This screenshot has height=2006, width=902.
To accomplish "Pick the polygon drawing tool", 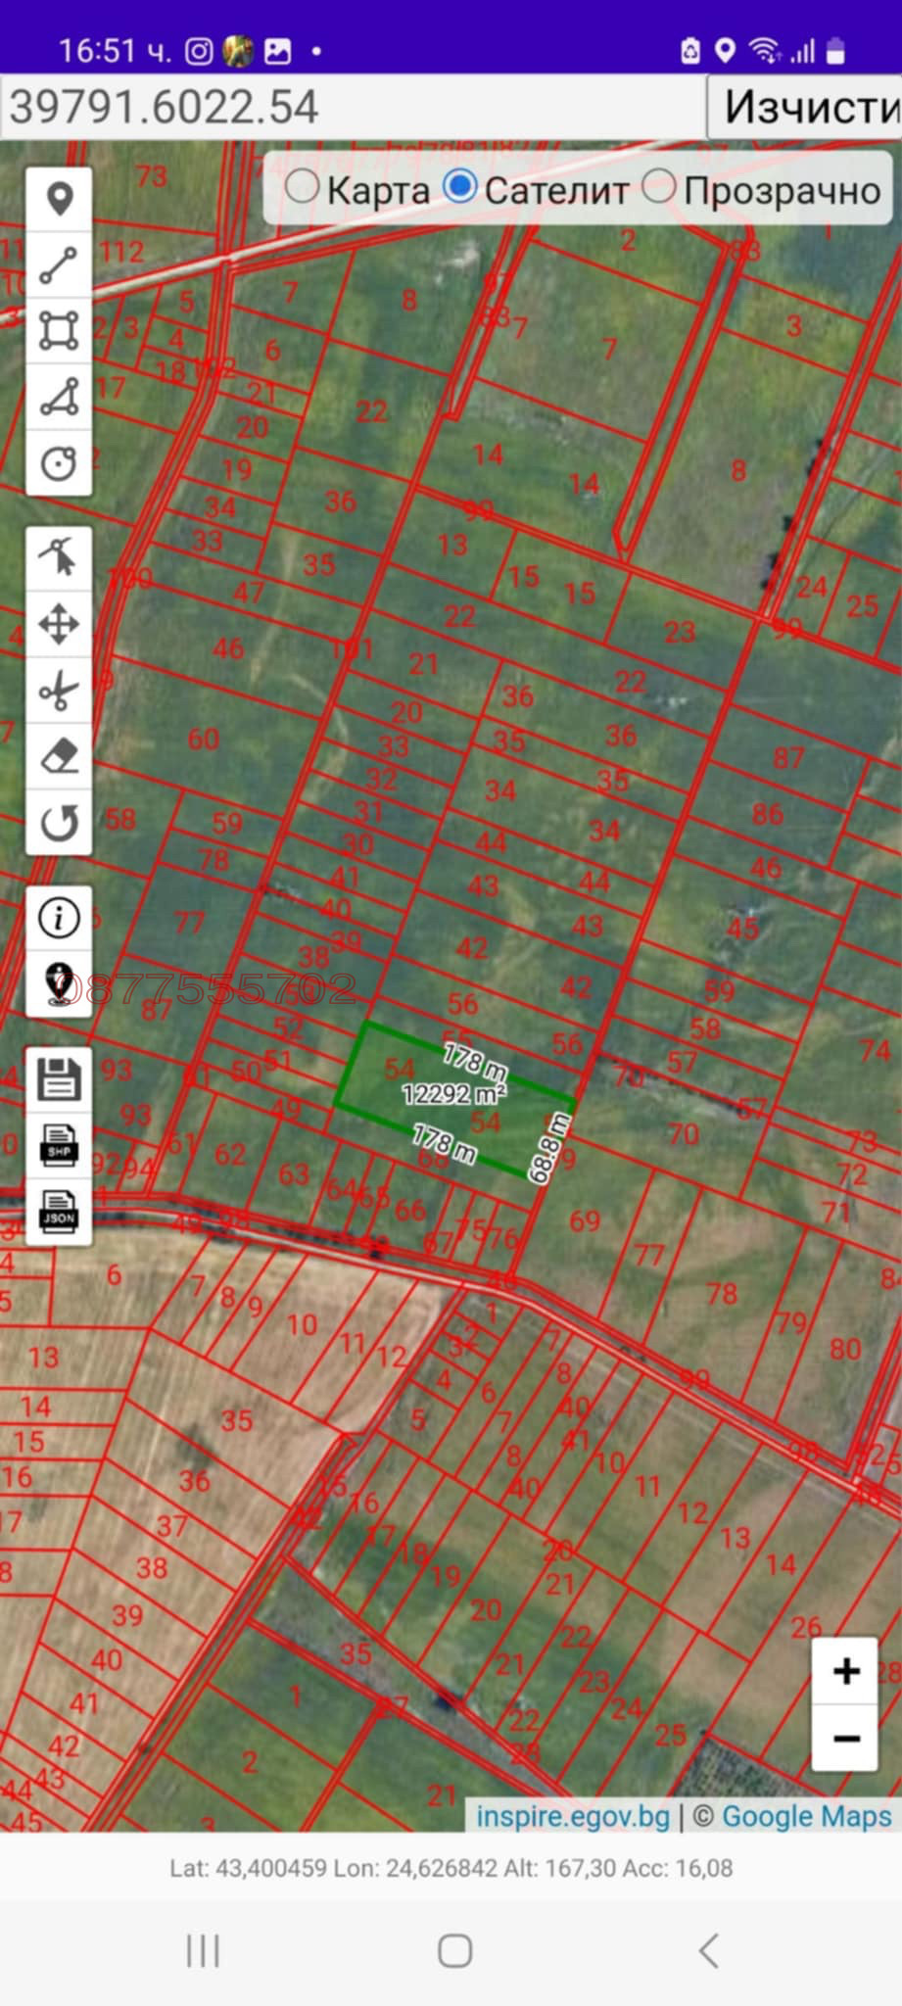I will point(59,398).
